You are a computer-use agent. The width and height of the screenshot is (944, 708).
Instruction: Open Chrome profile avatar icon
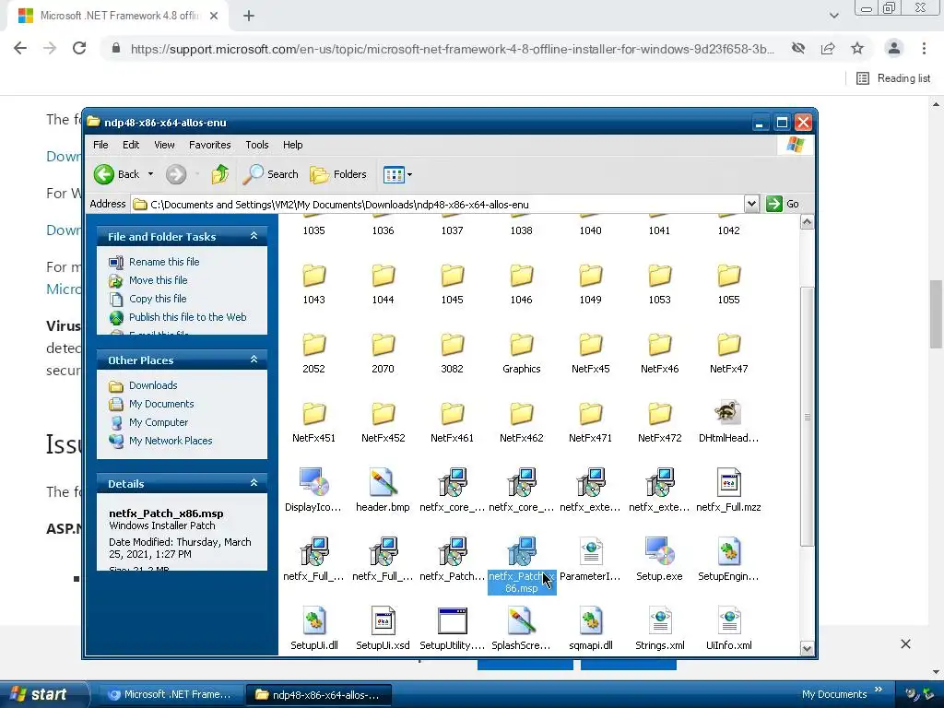point(894,48)
